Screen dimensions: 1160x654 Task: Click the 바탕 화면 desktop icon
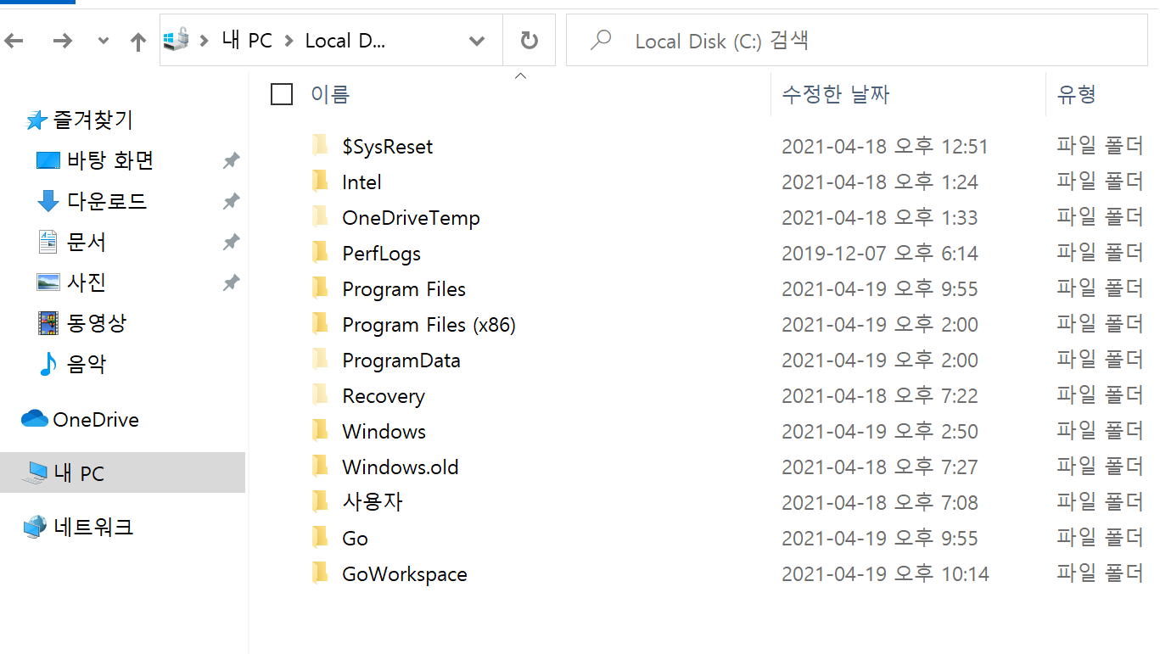[48, 160]
